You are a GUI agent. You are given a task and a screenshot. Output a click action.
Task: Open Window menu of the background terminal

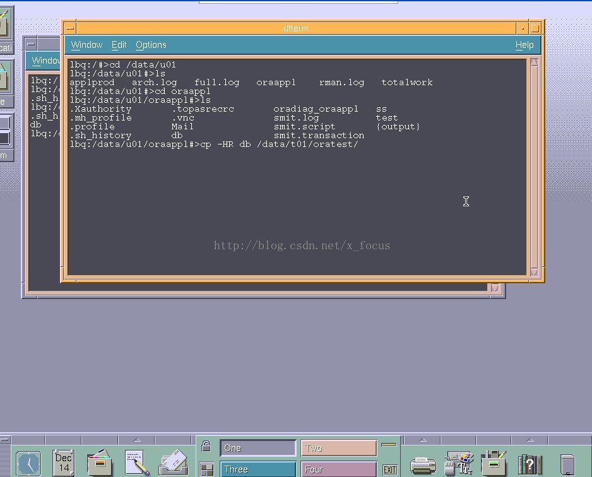coord(45,61)
